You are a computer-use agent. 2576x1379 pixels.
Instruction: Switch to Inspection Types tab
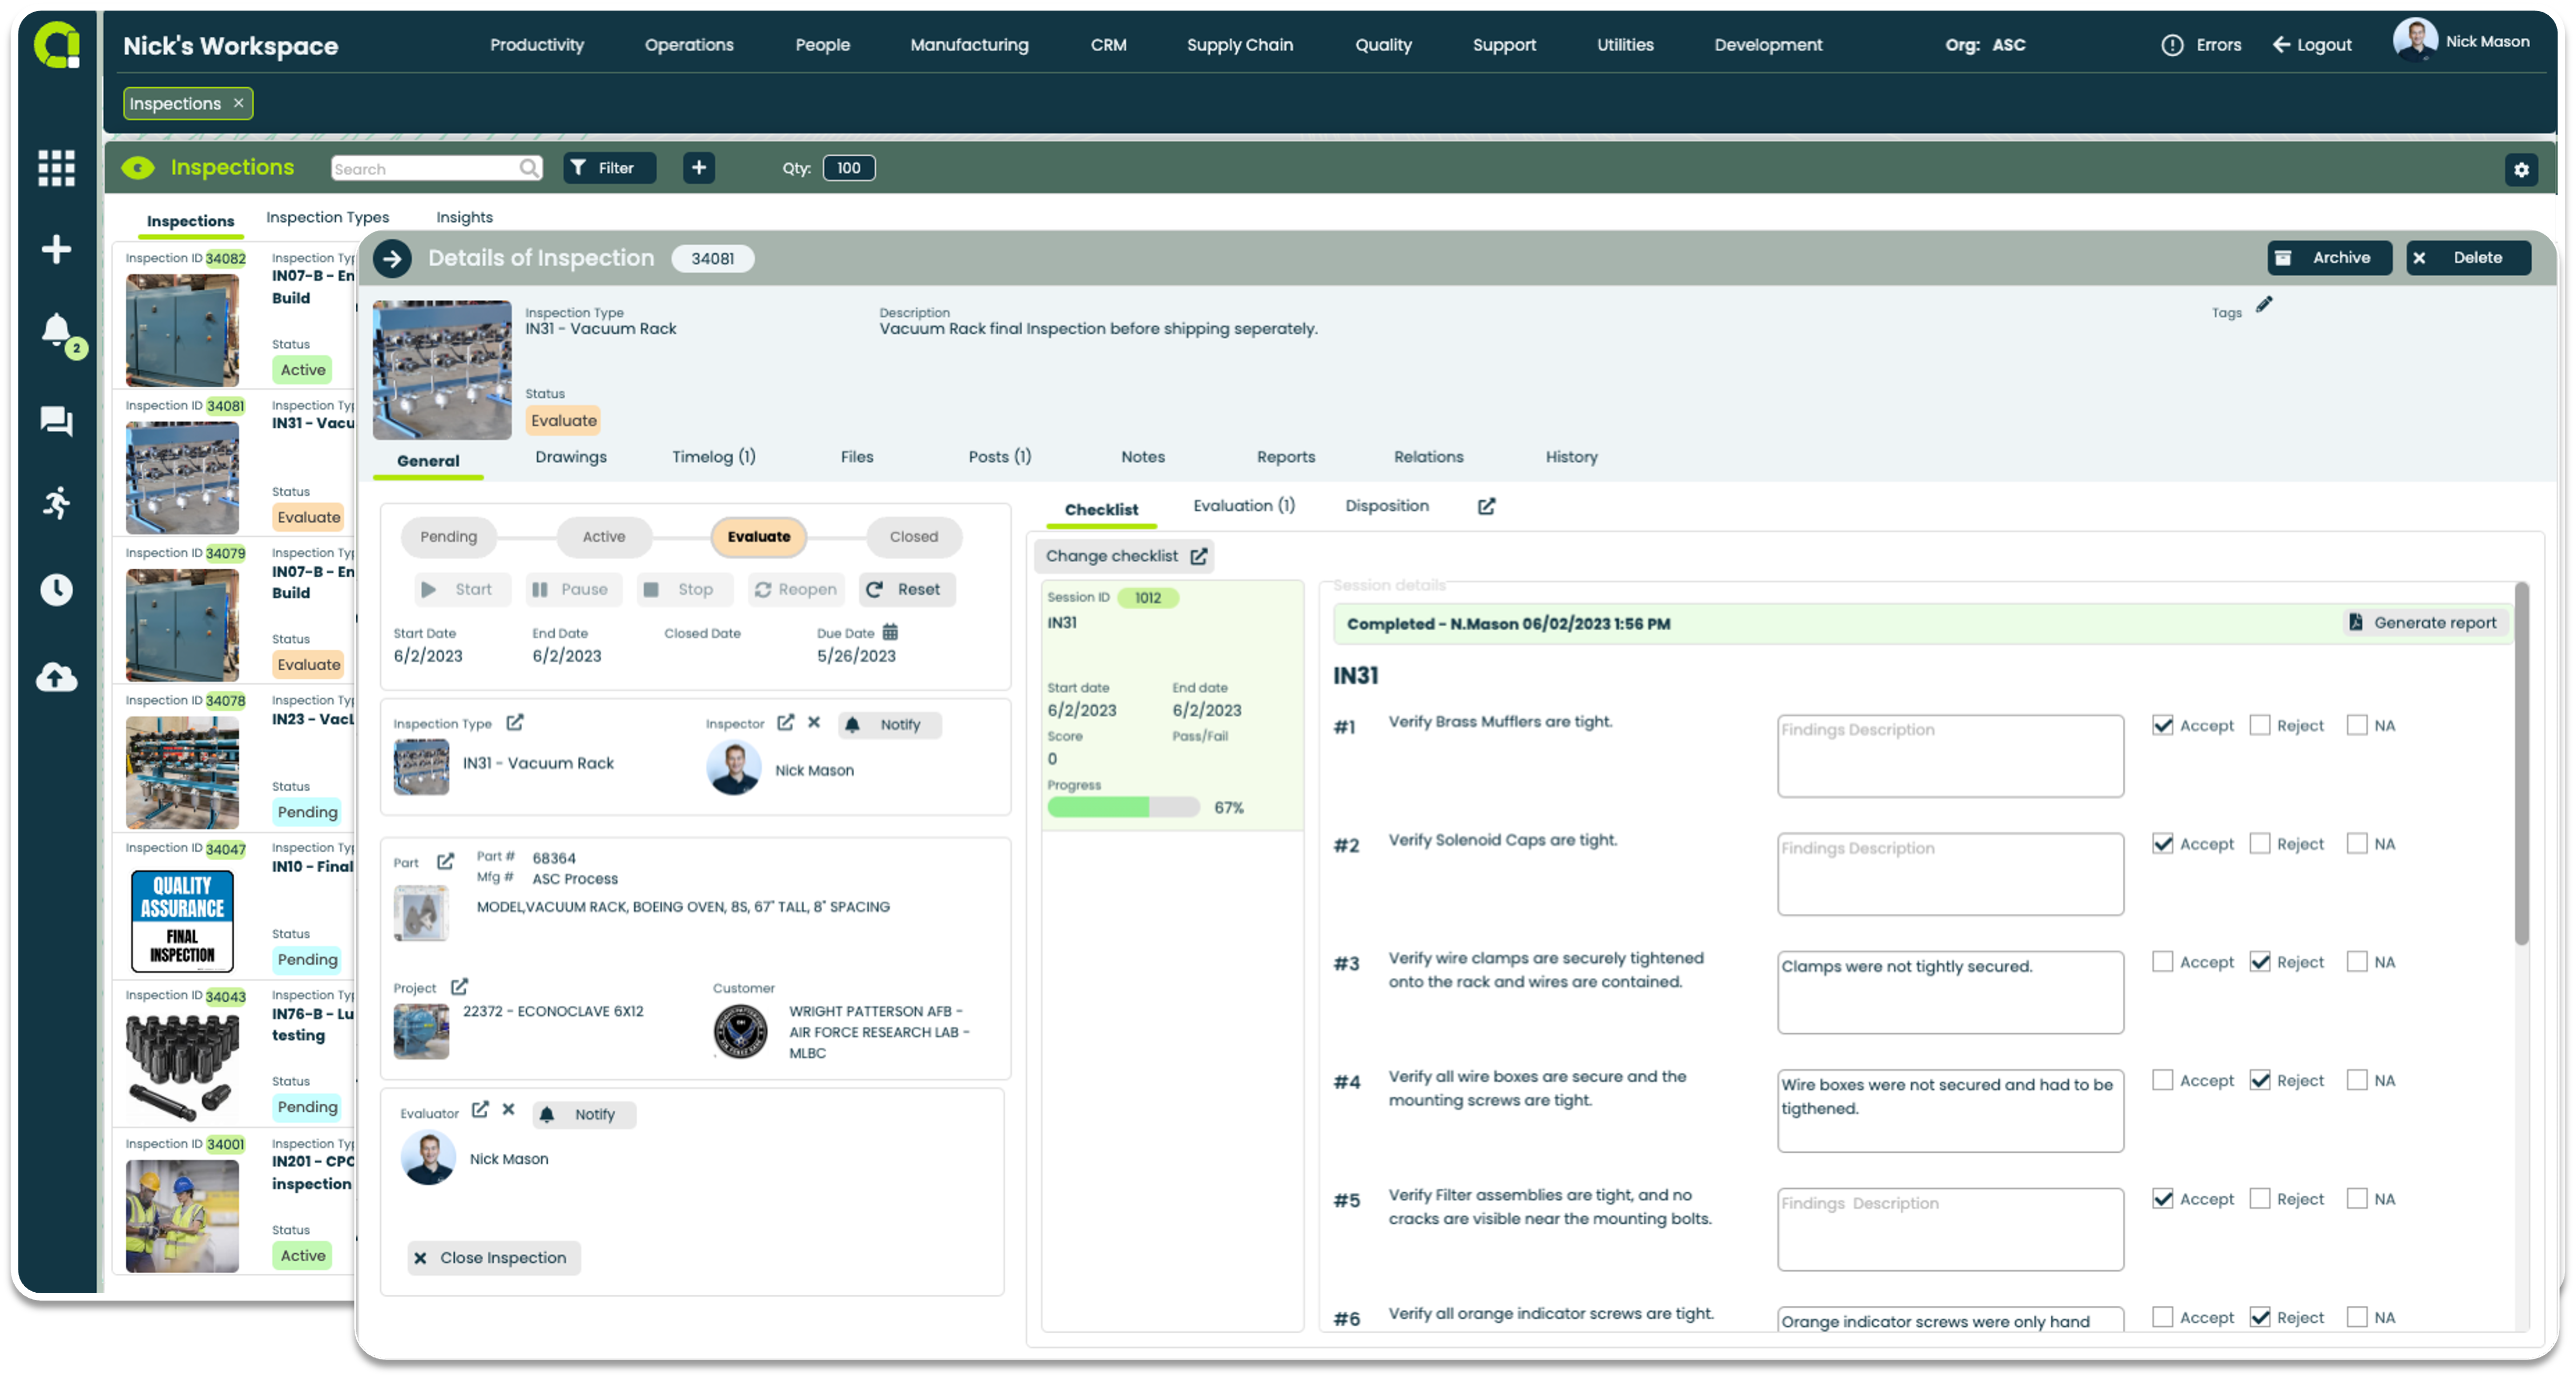coord(328,218)
